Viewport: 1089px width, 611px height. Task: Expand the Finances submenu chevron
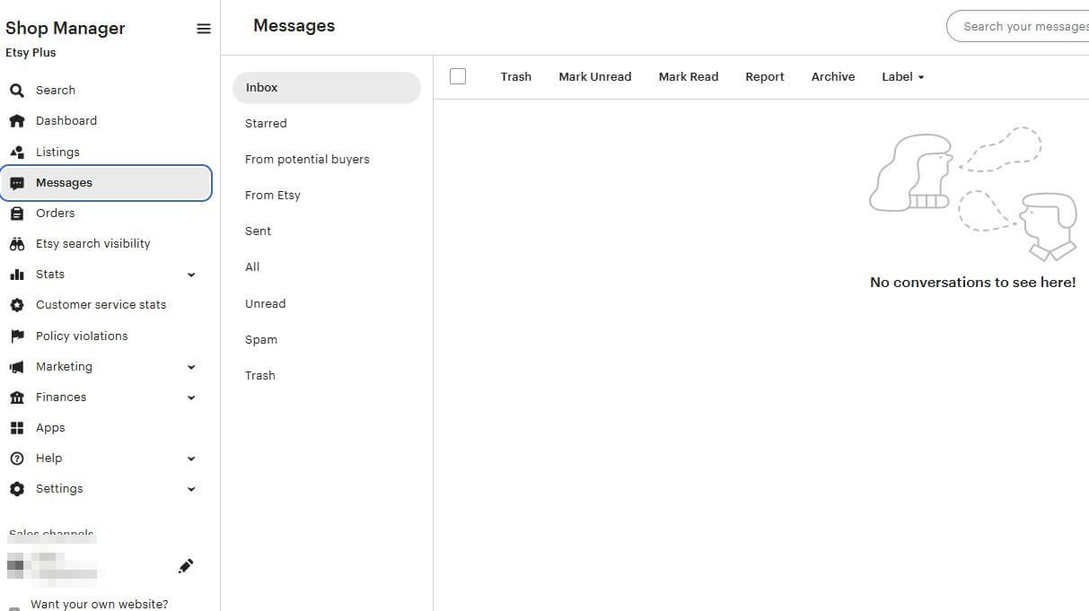pos(191,397)
